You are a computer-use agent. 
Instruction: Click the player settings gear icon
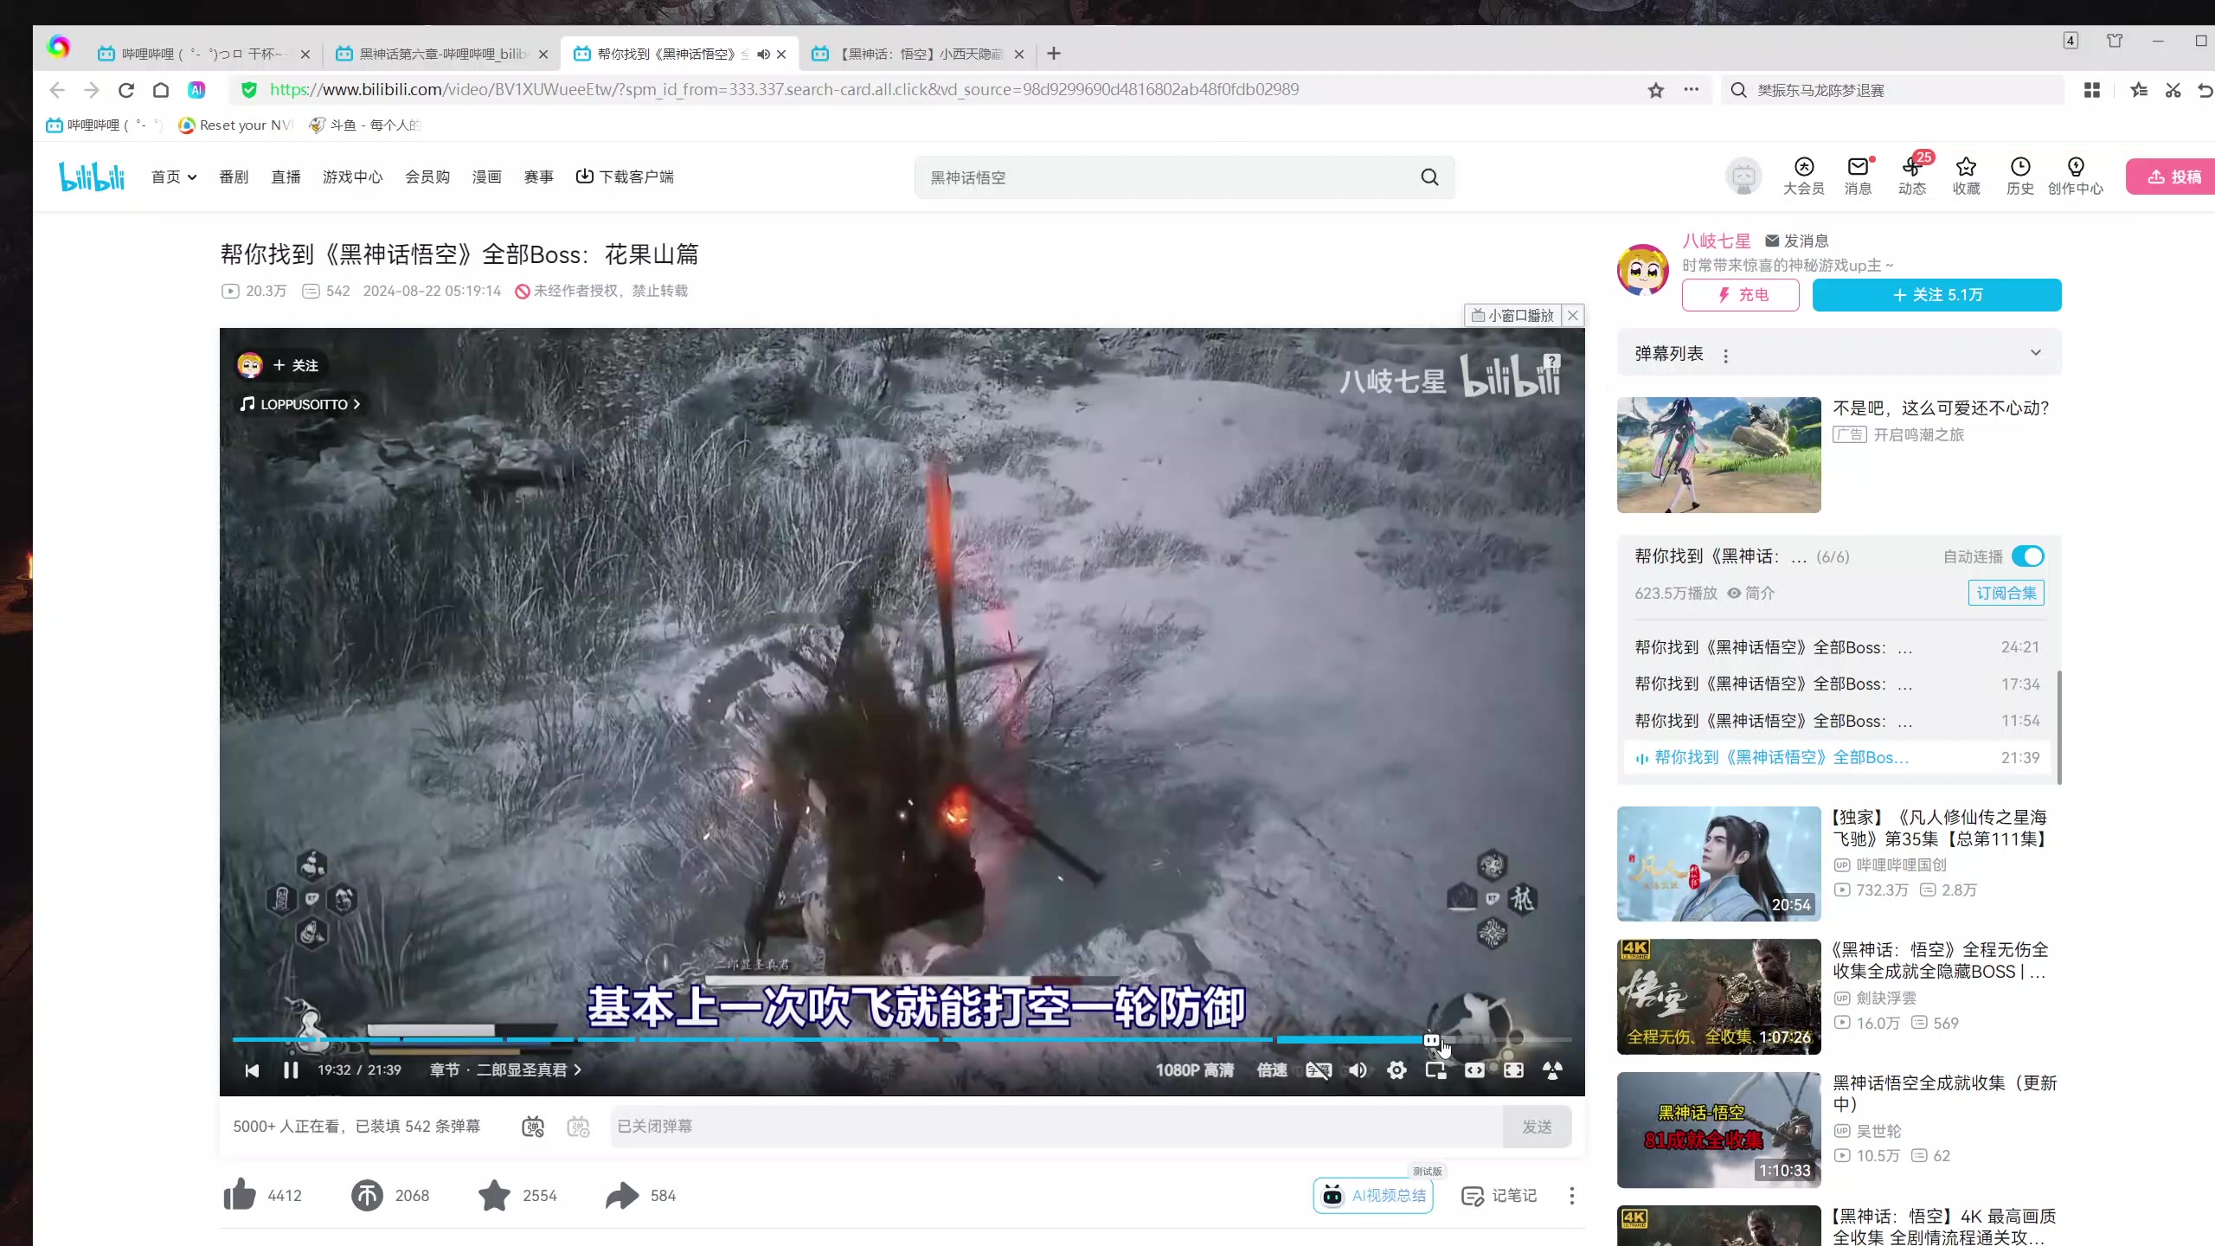1396,1070
